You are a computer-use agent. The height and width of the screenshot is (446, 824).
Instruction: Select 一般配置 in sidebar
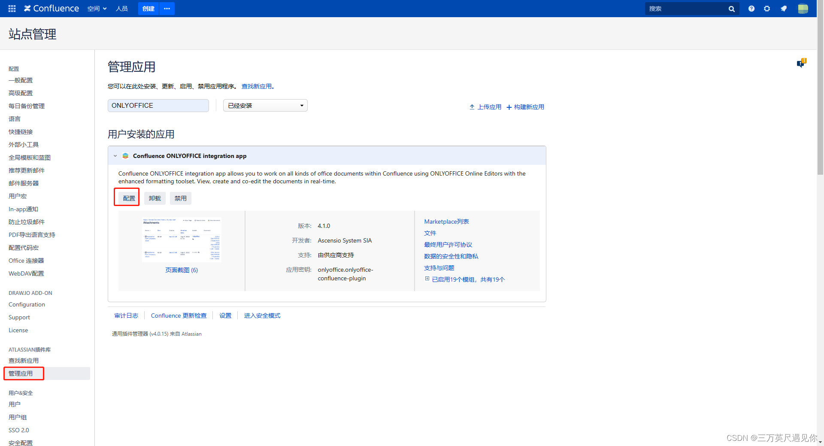pos(21,80)
